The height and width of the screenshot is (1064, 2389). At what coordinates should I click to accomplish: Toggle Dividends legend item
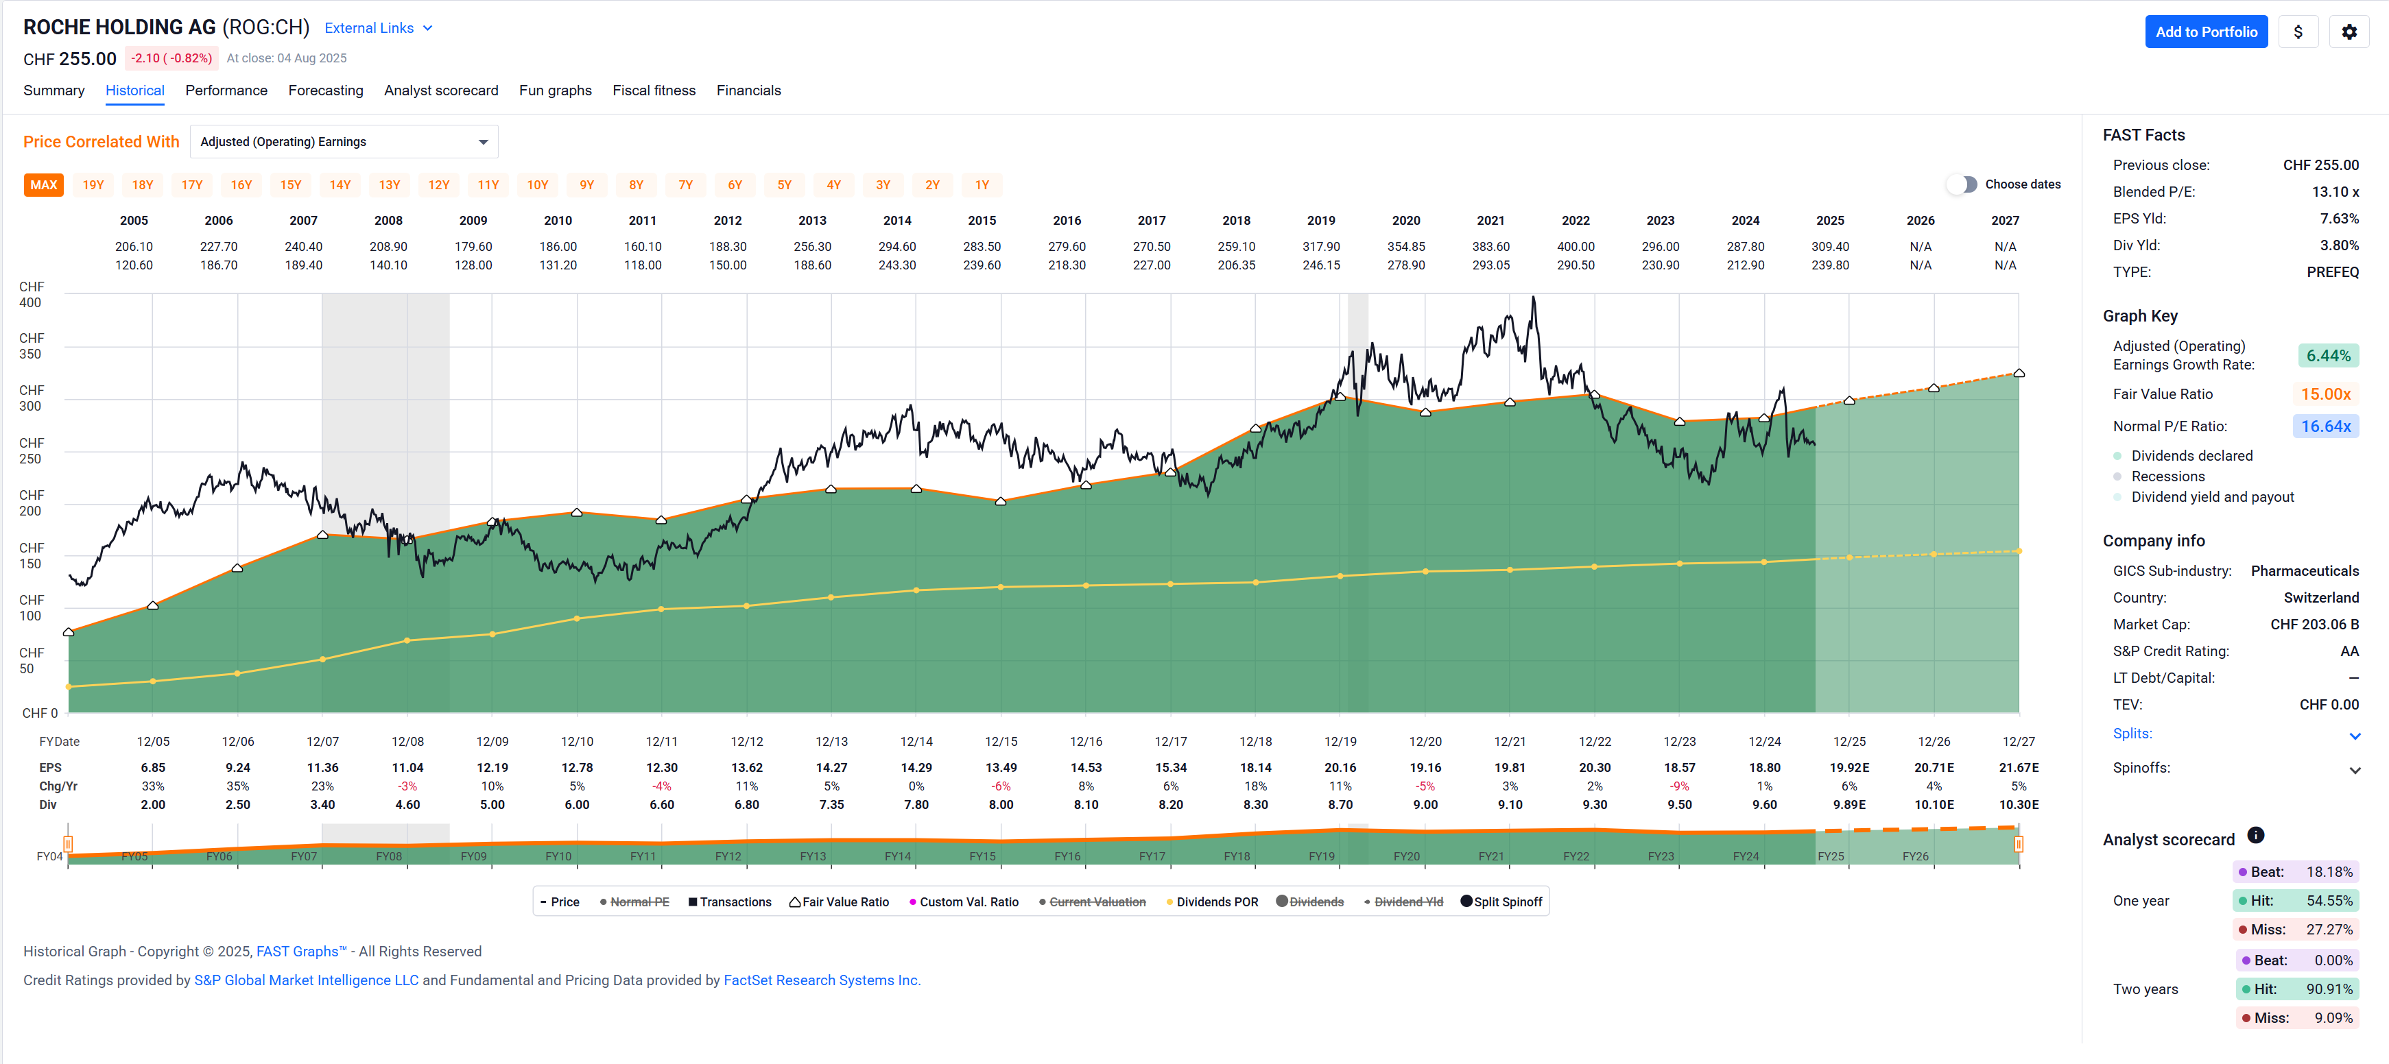click(1309, 902)
